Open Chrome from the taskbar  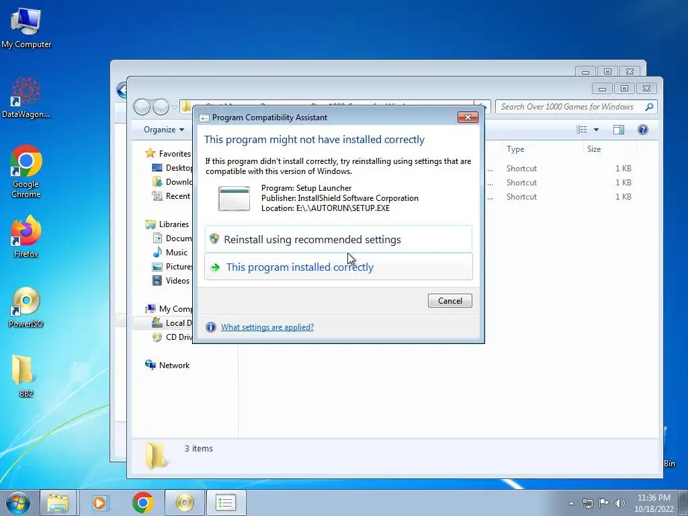click(x=142, y=503)
